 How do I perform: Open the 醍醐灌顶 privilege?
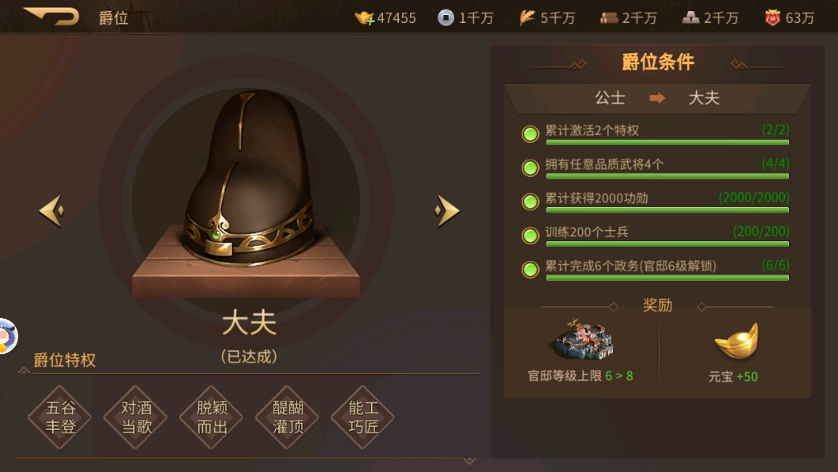pyautogui.click(x=288, y=417)
